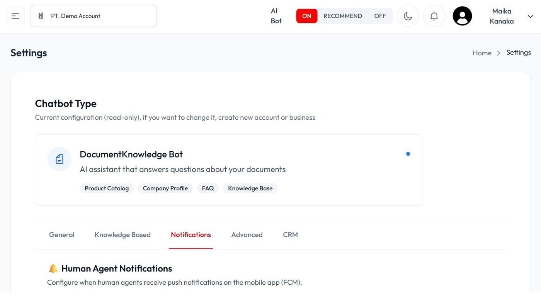The height and width of the screenshot is (297, 541).
Task: Click the Settings breadcrumb
Action: (x=519, y=53)
